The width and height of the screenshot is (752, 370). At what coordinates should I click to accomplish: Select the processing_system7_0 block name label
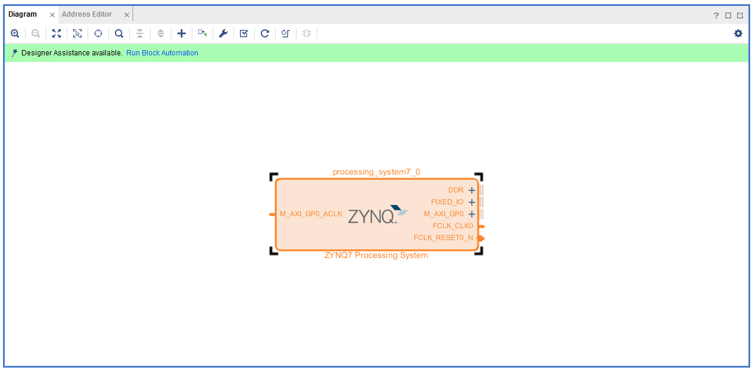(x=376, y=172)
